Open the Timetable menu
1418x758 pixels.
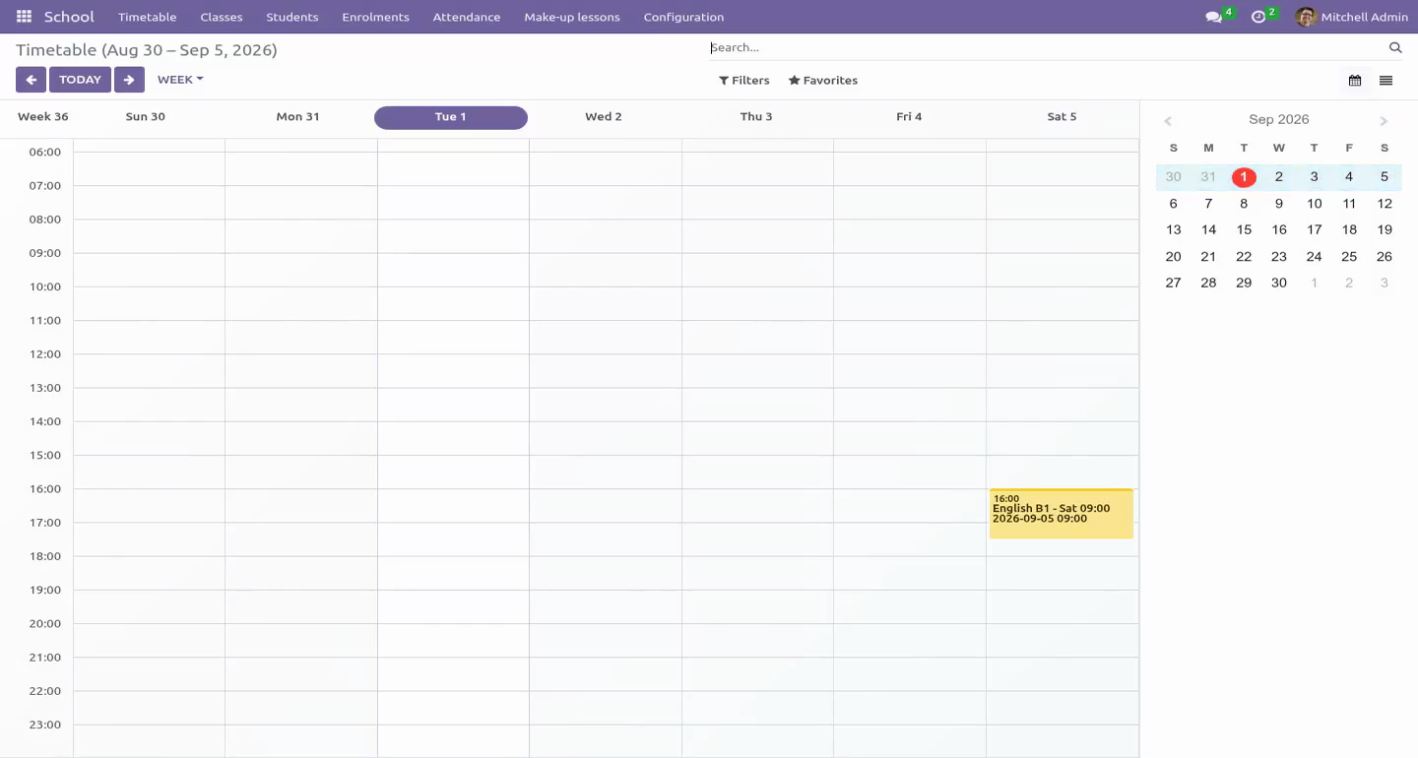[x=147, y=17]
